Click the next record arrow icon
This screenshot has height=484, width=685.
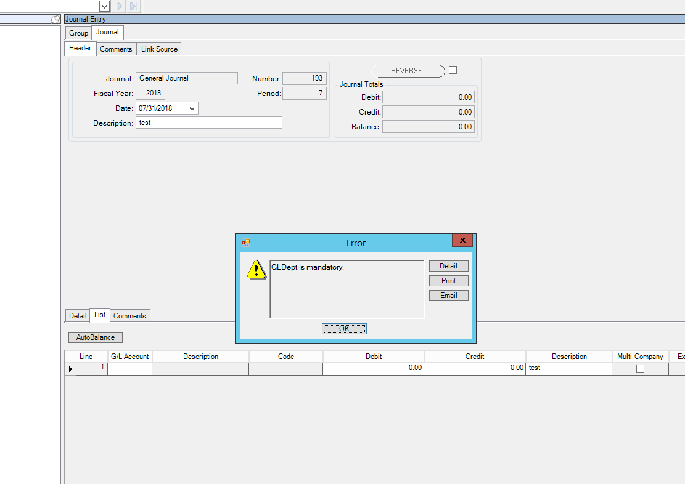tap(119, 6)
